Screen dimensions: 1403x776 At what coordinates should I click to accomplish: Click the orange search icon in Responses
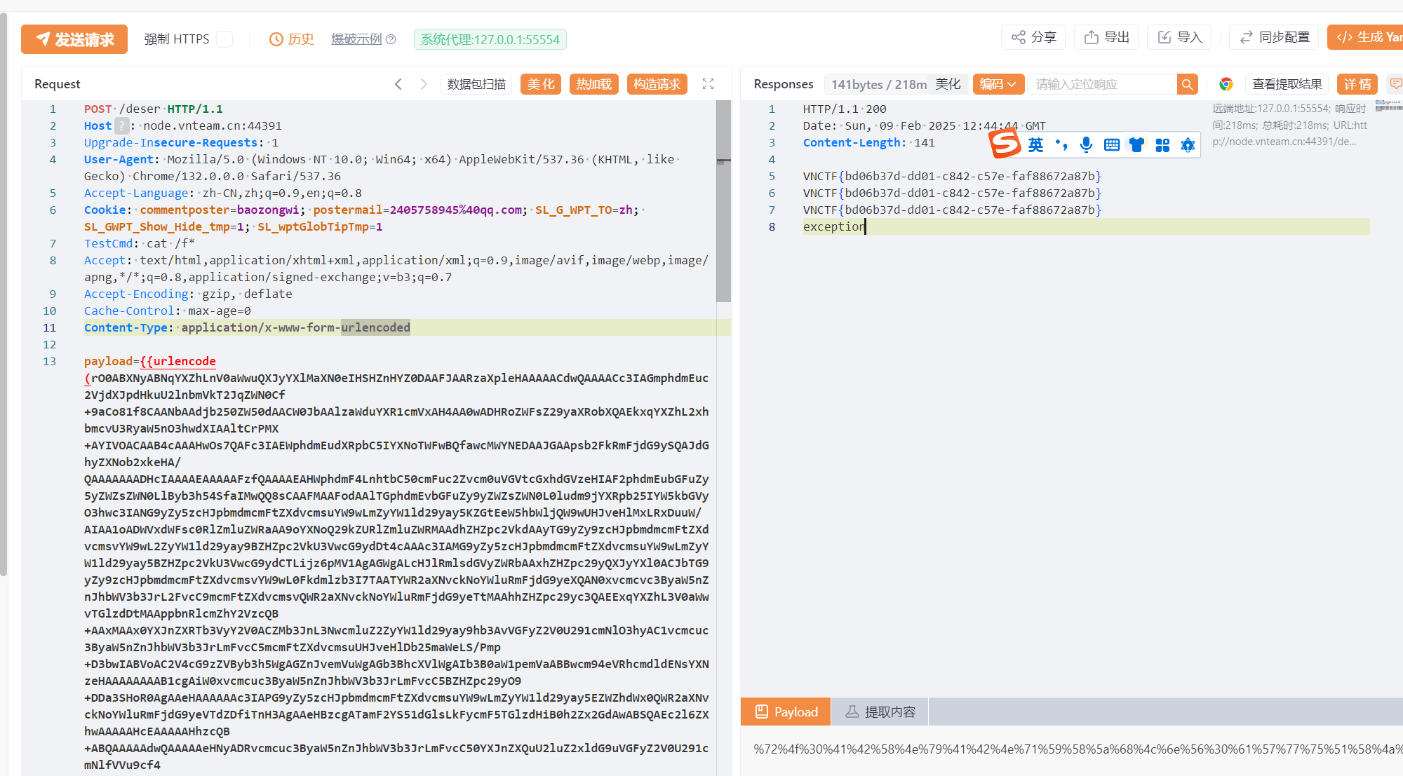[x=1187, y=84]
